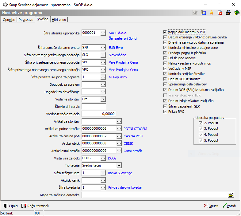
Task: Click the document with red X icon
Action: click(220, 13)
